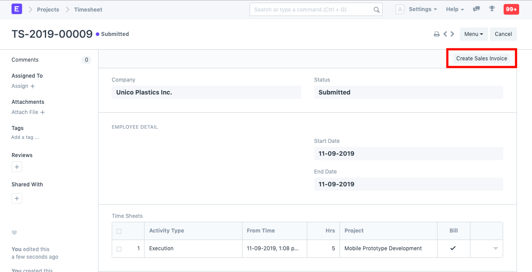The width and height of the screenshot is (532, 272).
Task: Click the heart to like this timesheet
Action: [x=14, y=233]
